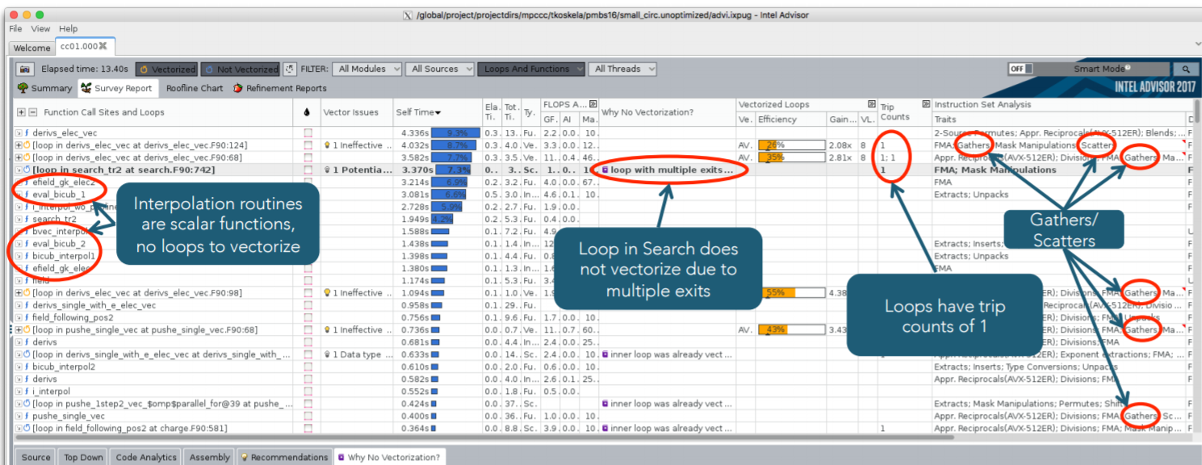1202x465 pixels.
Task: Click the lightbulb icon on Recommendations tab
Action: (x=245, y=457)
